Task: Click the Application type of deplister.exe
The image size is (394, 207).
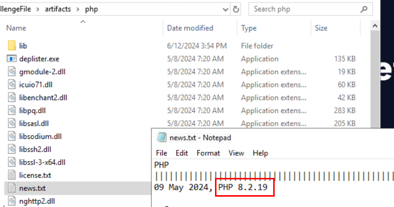Action: (259, 59)
